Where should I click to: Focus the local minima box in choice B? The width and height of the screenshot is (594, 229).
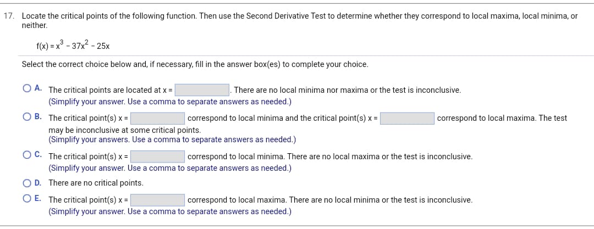[158, 119]
